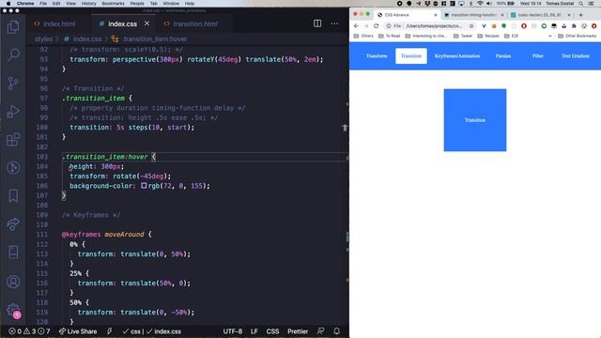Screen dimensions: 601x338
Task: Click index.css check status item
Action: tap(163, 331)
